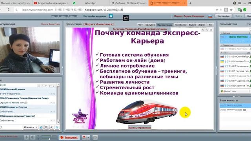251x141 pixels.
Task: Click the red record button in the bottom bar
Action: (x=84, y=137)
